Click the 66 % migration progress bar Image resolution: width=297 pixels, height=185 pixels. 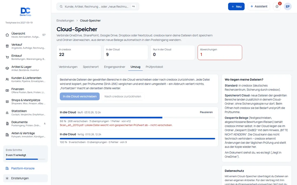pyautogui.click(x=137, y=118)
